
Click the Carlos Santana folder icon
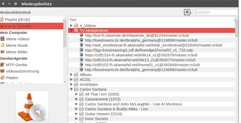(76, 89)
